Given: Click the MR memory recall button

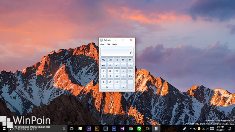Looking at the screenshot, I should tap(110, 60).
